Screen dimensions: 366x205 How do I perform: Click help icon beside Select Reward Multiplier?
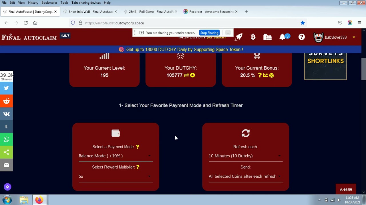(138, 167)
